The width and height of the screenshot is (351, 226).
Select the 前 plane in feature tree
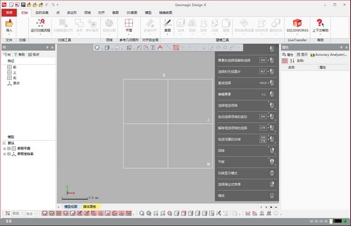tap(12, 67)
